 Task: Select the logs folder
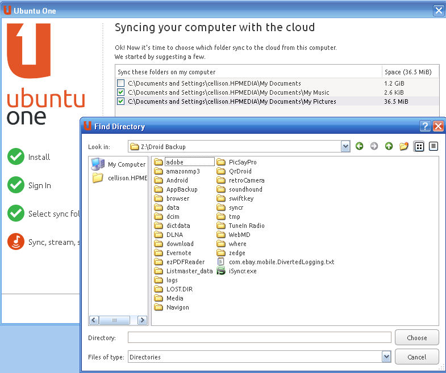click(x=166, y=280)
